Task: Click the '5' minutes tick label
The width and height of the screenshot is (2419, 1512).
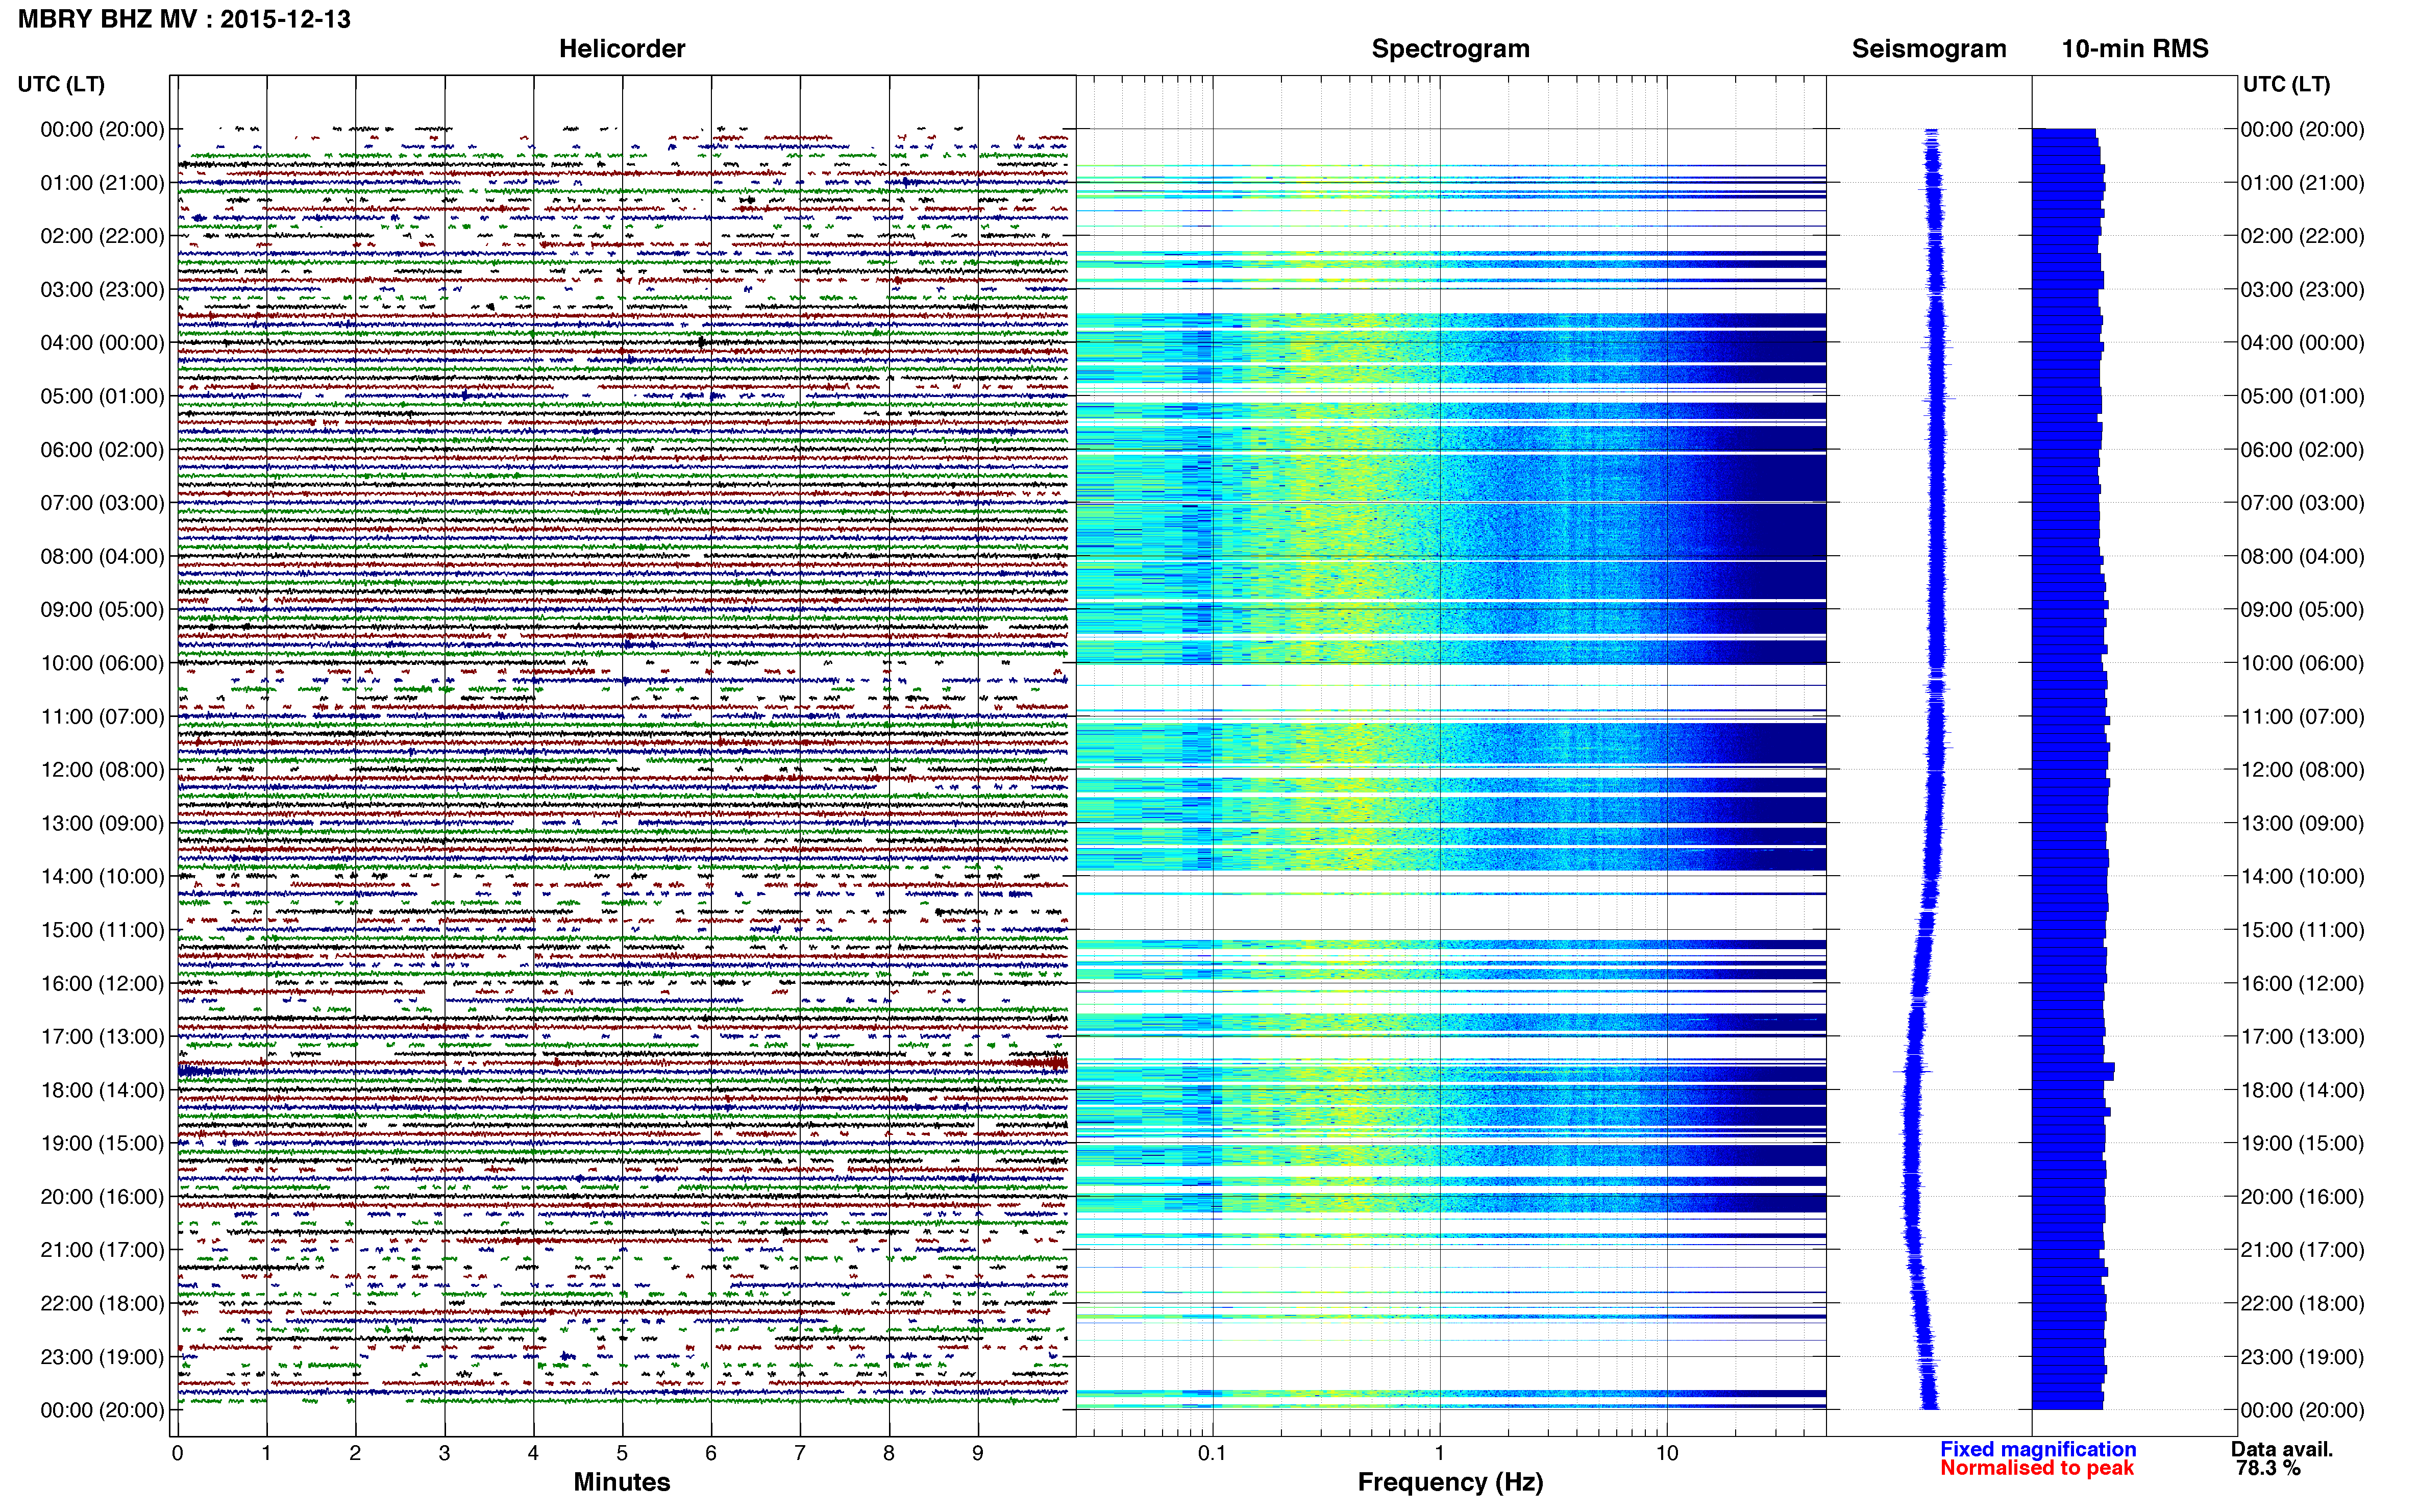Action: (622, 1453)
